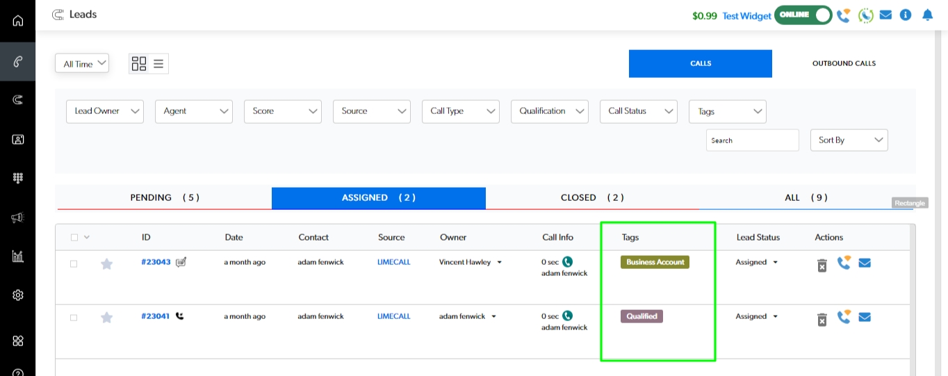The width and height of the screenshot is (948, 376).
Task: Call back lead #23041 using phone icon
Action: pos(844,318)
